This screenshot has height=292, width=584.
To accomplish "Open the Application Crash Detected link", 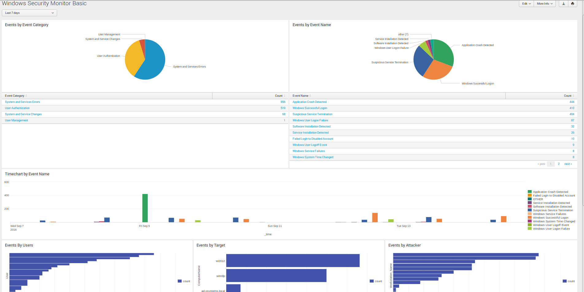I will [x=309, y=102].
